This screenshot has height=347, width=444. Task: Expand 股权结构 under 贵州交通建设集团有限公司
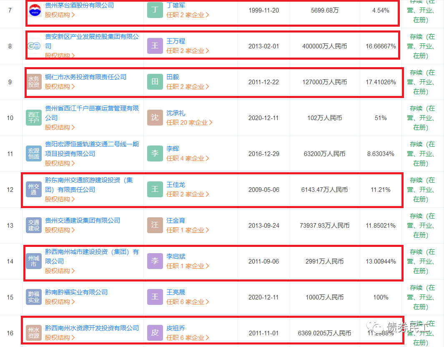pyautogui.click(x=60, y=230)
